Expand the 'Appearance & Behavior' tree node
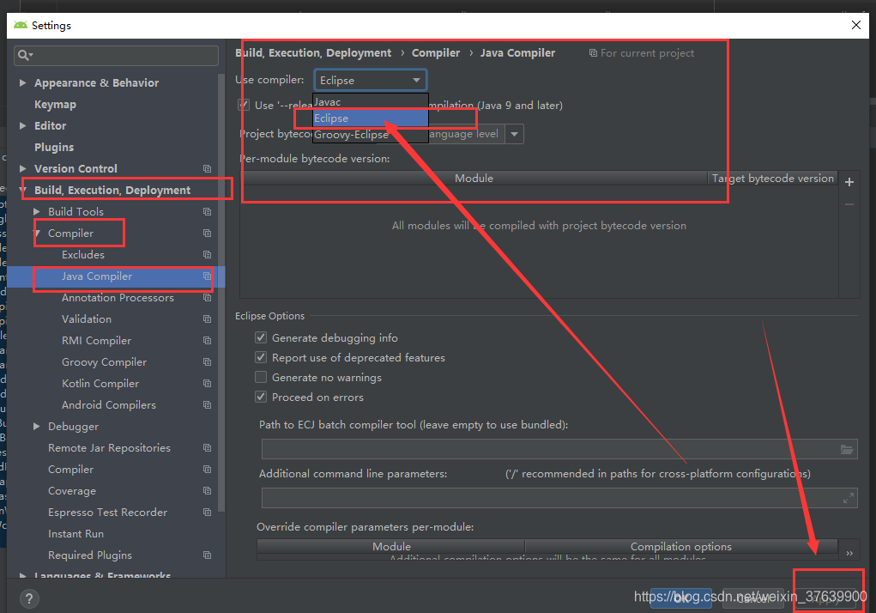 pos(21,82)
